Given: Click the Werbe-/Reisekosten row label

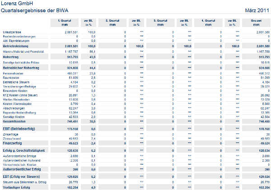Looking at the screenshot, I should click(x=16, y=100).
